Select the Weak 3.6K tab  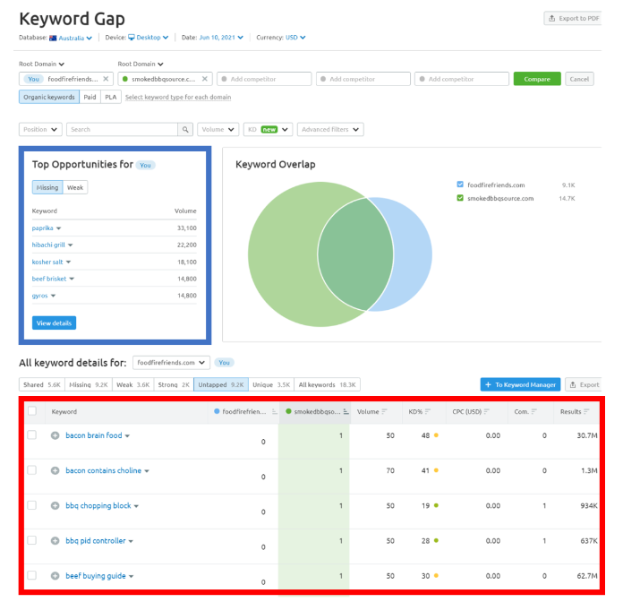pyautogui.click(x=132, y=384)
